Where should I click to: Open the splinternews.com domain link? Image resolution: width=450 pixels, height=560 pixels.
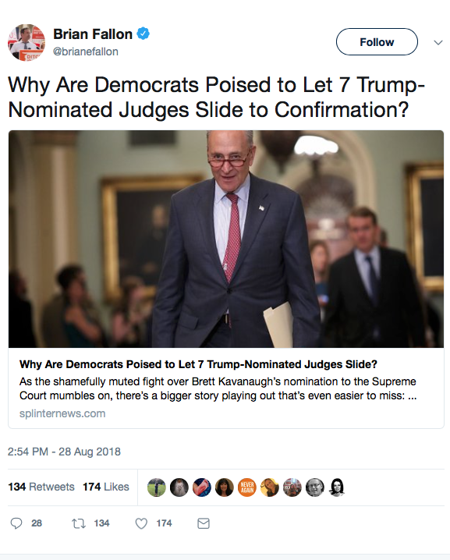pyautogui.click(x=62, y=413)
